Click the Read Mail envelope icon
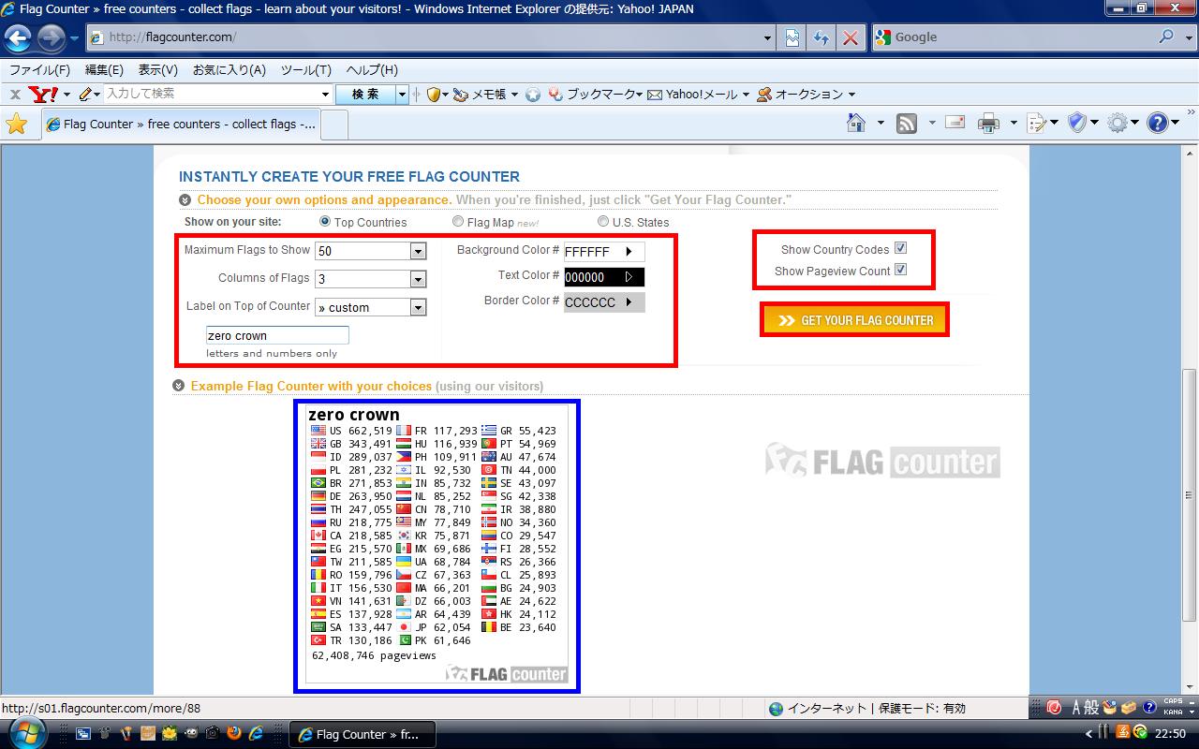 click(x=955, y=122)
